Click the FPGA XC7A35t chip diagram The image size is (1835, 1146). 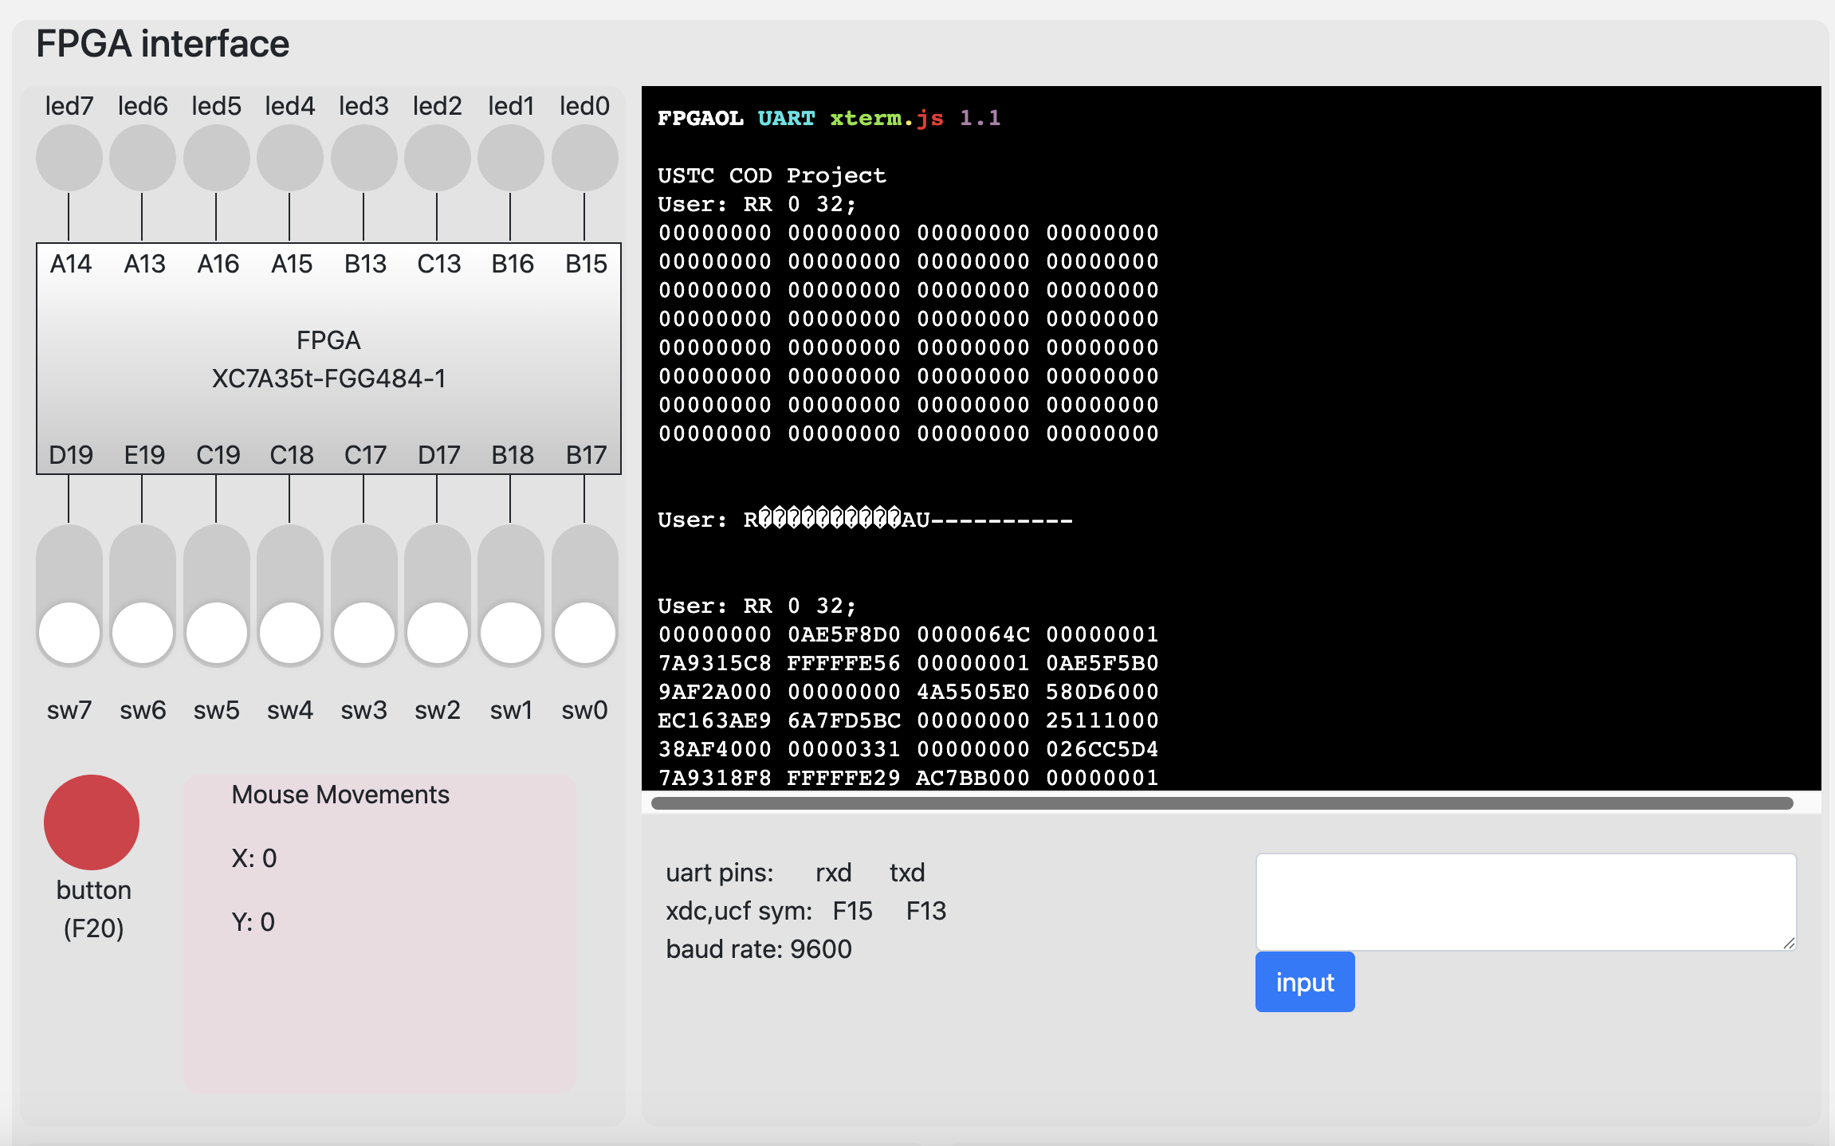click(328, 359)
